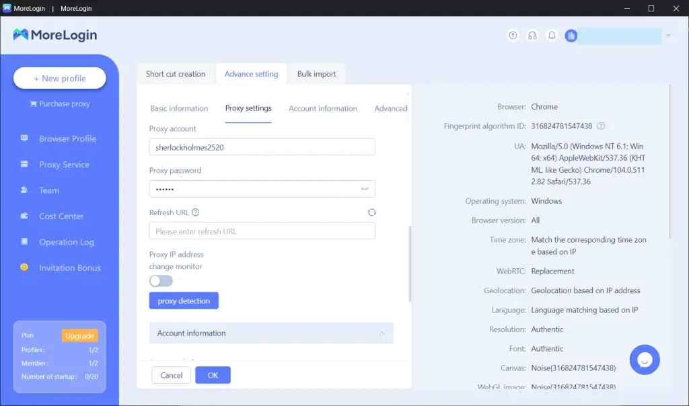Select the Account information sub-tab
Screen dimensions: 689x406
click(322, 108)
